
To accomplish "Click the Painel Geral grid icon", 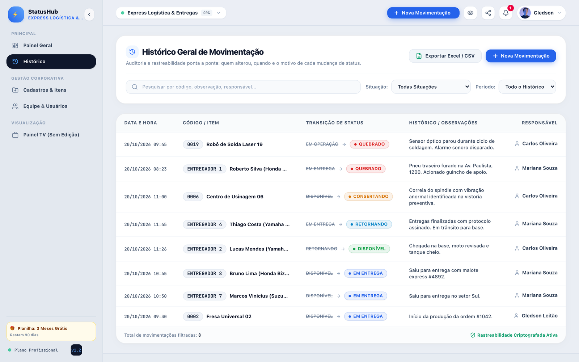I will point(15,46).
